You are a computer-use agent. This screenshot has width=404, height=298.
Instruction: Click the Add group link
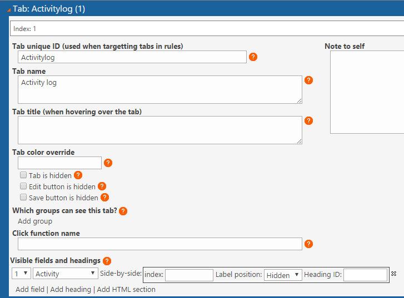point(35,221)
